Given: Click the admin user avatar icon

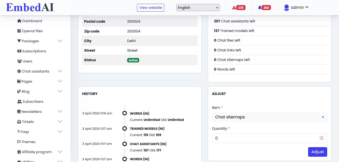Looking at the screenshot, I should point(286,8).
